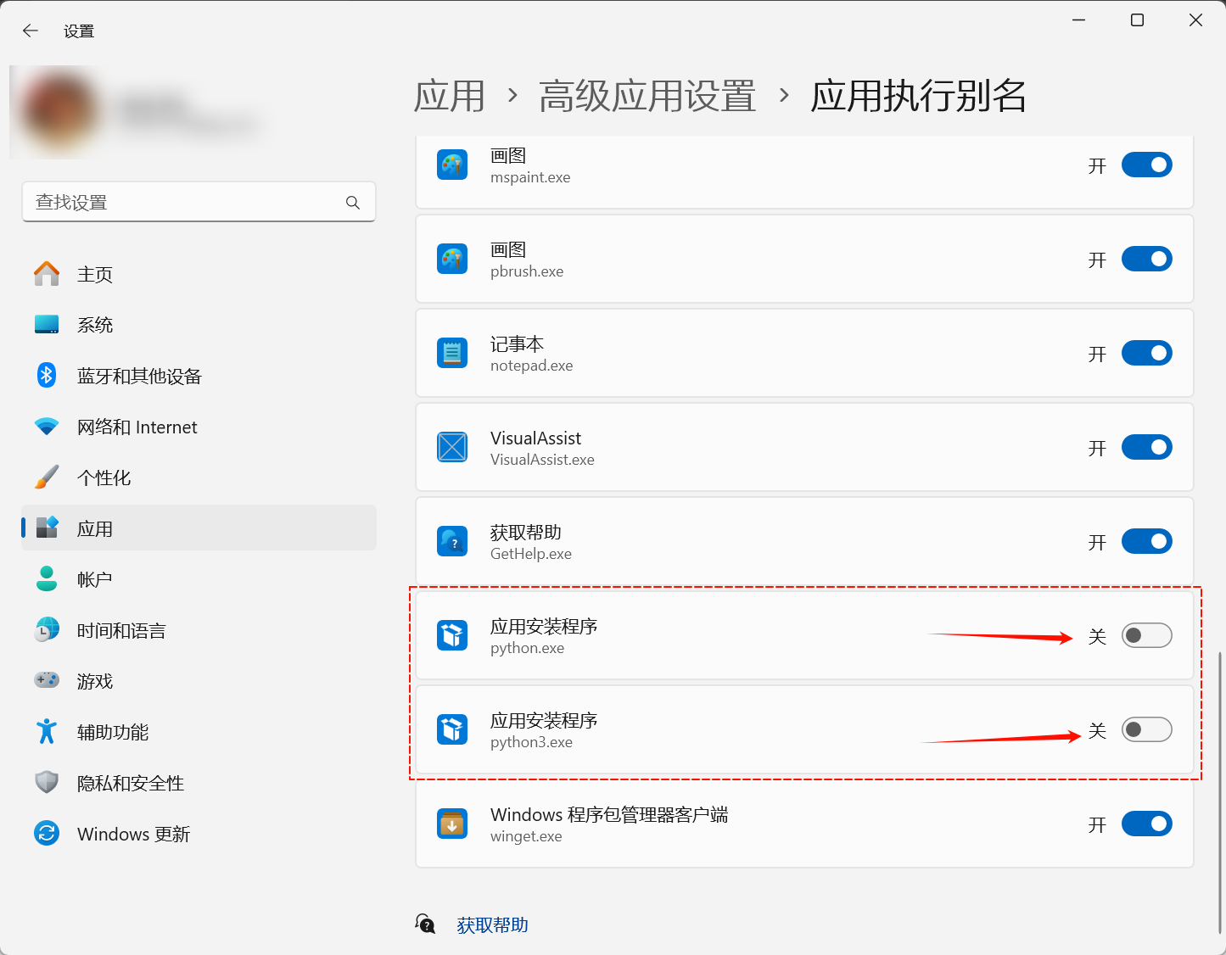This screenshot has width=1226, height=955.
Task: Enable the python3.exe alias toggle
Action: [1146, 729]
